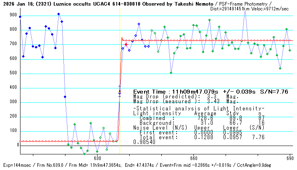The image size is (297, 170).
Task: Click the 500 label on the y-axis
Action: (14, 73)
